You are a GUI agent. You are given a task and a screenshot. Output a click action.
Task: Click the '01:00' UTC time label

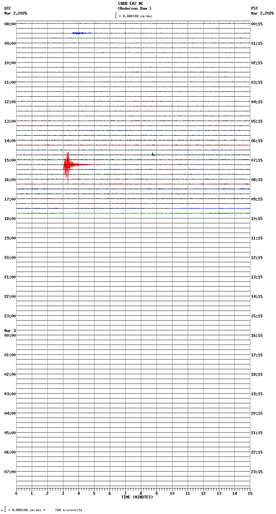(10, 355)
